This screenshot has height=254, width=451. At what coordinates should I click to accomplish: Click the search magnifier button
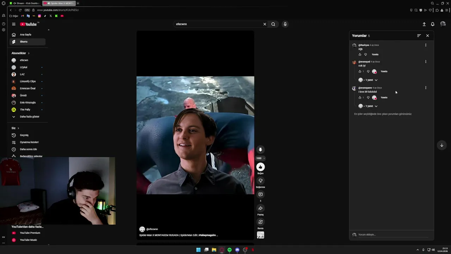pyautogui.click(x=273, y=24)
